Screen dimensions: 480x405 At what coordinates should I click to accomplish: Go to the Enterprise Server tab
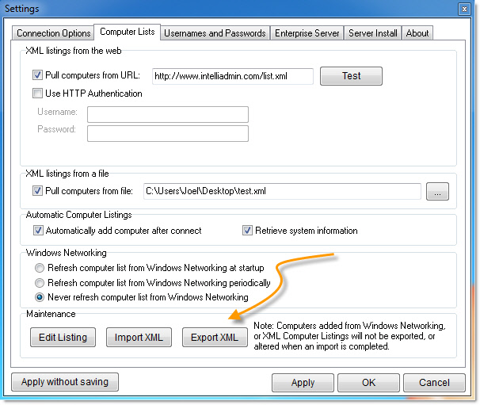(x=307, y=33)
